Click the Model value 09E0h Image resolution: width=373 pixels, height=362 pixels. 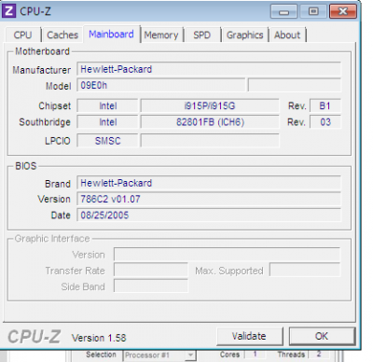[161, 85]
